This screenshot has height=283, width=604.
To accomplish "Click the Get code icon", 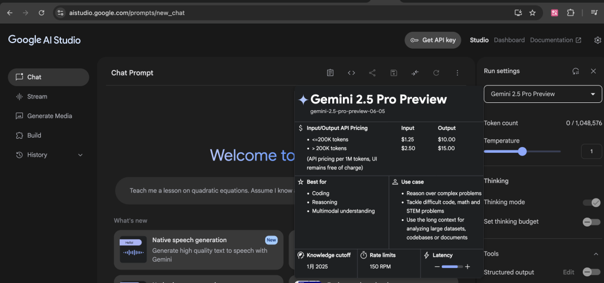I will coord(351,73).
